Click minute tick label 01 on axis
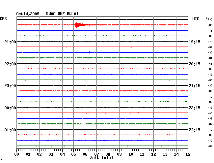The width and height of the screenshot is (214, 163). (x=28, y=154)
